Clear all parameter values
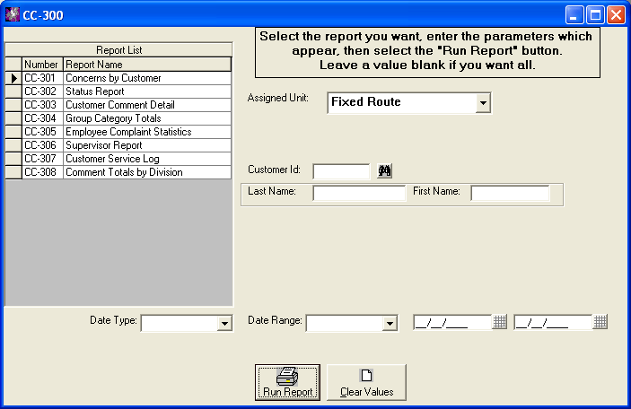 [366, 382]
